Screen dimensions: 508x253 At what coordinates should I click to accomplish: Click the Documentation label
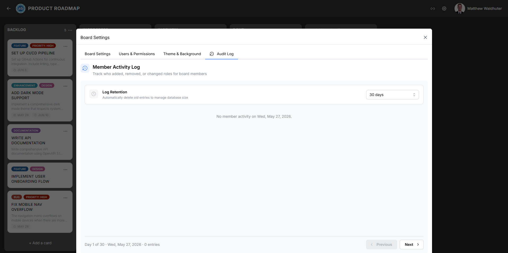click(x=26, y=130)
